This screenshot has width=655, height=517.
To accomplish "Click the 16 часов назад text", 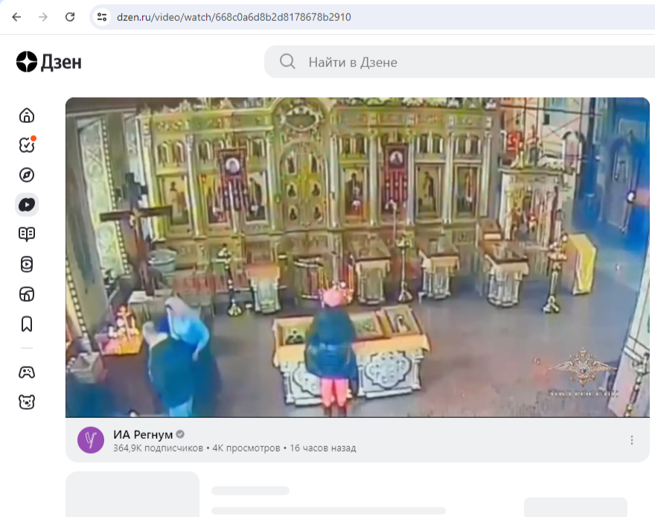I will [323, 448].
